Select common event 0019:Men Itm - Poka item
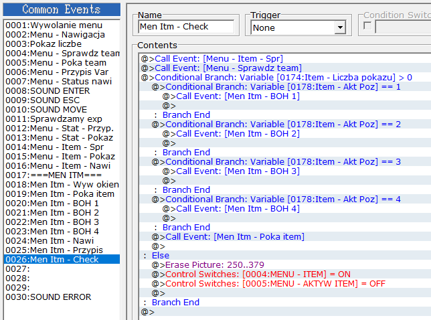This screenshot has width=431, height=320. click(62, 194)
